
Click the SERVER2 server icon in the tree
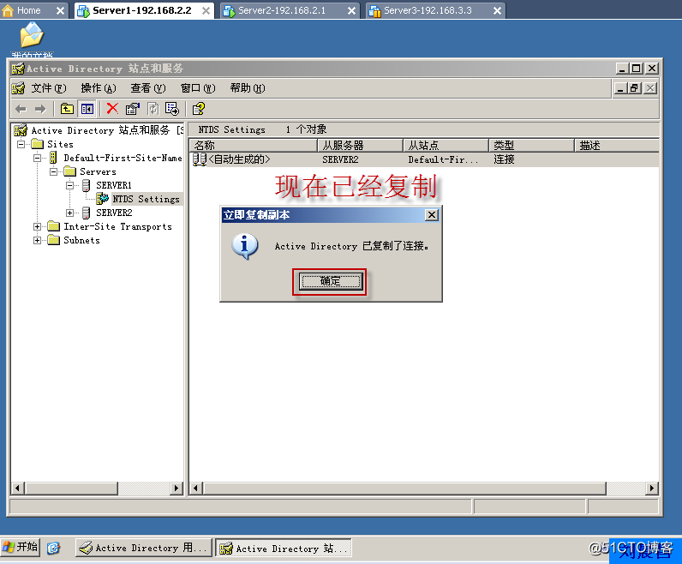coord(87,213)
